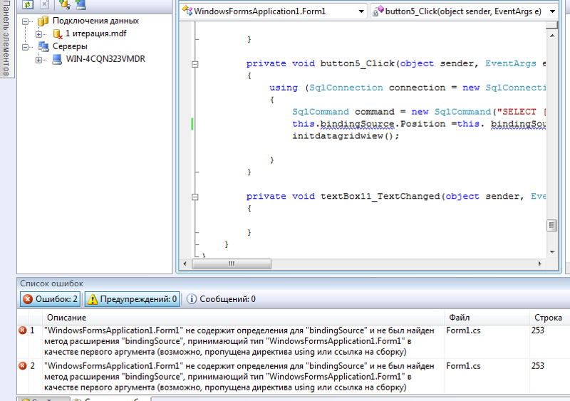570x401 pixels.
Task: Click the Connect to Database toolbar icon
Action: pos(63,4)
